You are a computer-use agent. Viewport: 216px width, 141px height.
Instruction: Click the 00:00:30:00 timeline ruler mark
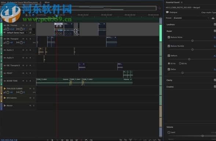tap(106, 15)
